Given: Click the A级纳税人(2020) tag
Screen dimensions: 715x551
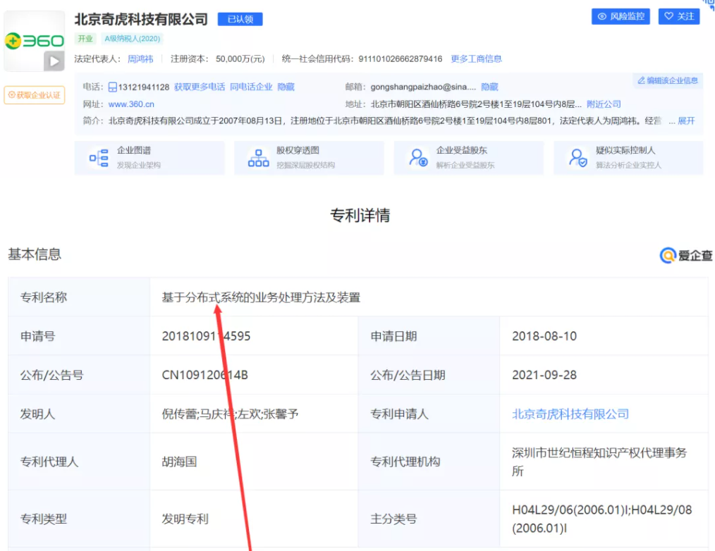Looking at the screenshot, I should (x=133, y=39).
